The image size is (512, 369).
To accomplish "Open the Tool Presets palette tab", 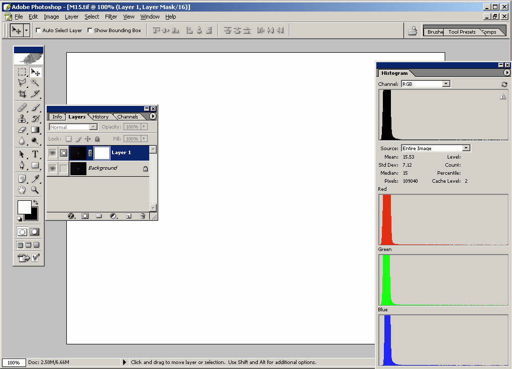I will 461,32.
